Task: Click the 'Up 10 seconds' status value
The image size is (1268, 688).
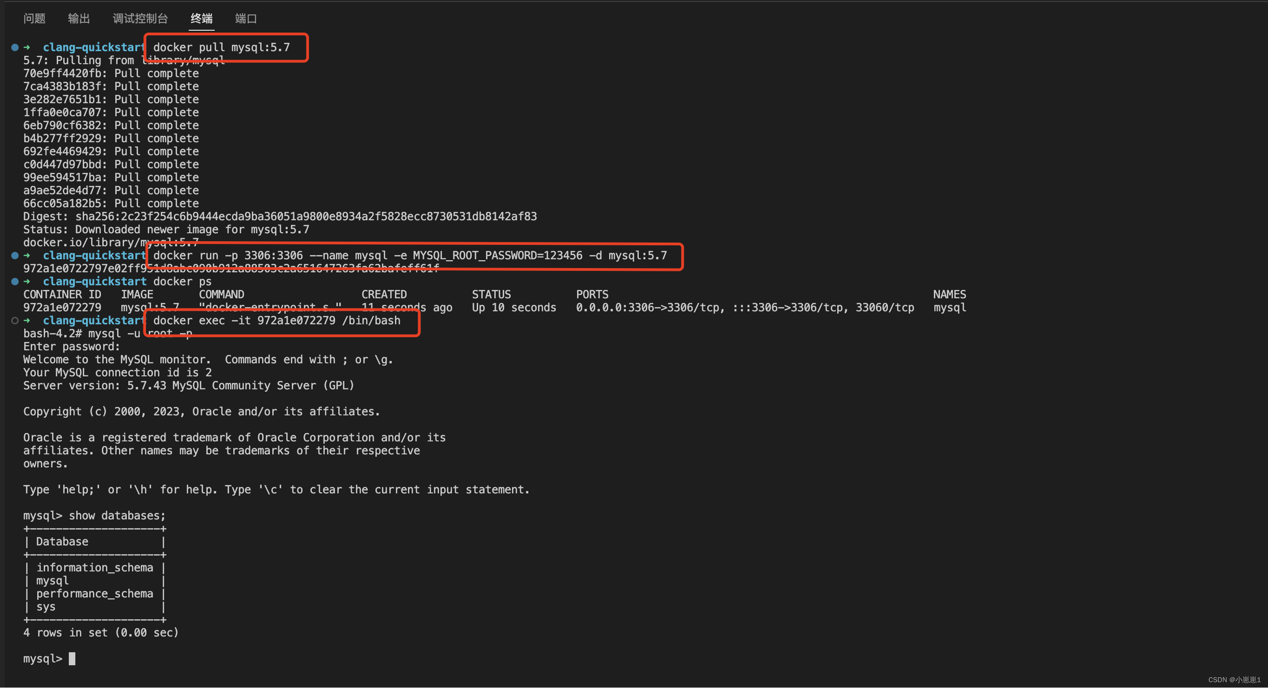Action: [514, 307]
